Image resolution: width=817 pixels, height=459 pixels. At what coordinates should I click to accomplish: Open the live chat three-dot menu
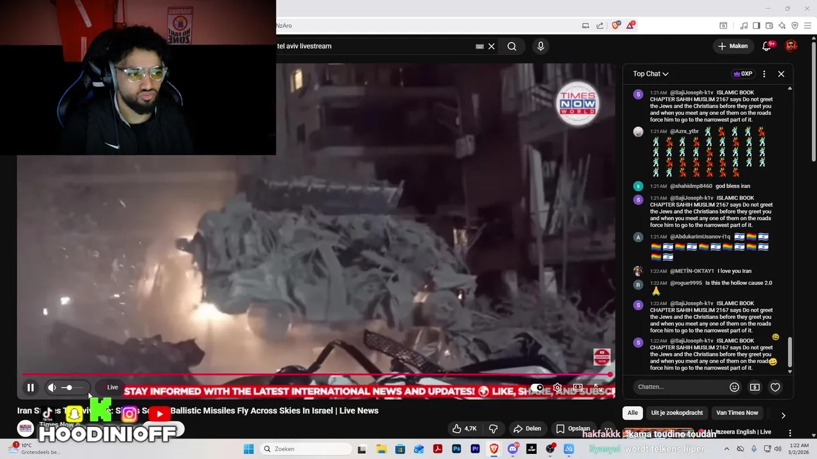point(764,74)
